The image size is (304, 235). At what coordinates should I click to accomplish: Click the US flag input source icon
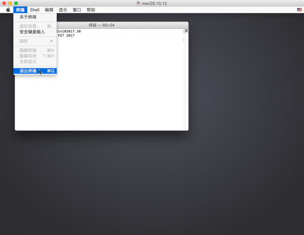(300, 10)
